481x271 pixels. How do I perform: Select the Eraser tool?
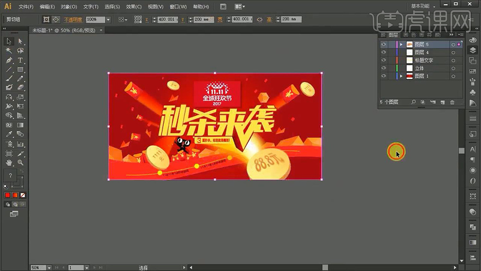[x=20, y=88]
